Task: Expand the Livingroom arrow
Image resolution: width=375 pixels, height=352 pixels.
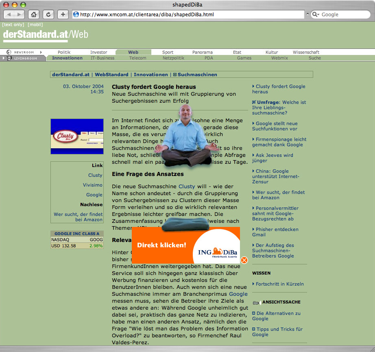Action: [x=3, y=58]
